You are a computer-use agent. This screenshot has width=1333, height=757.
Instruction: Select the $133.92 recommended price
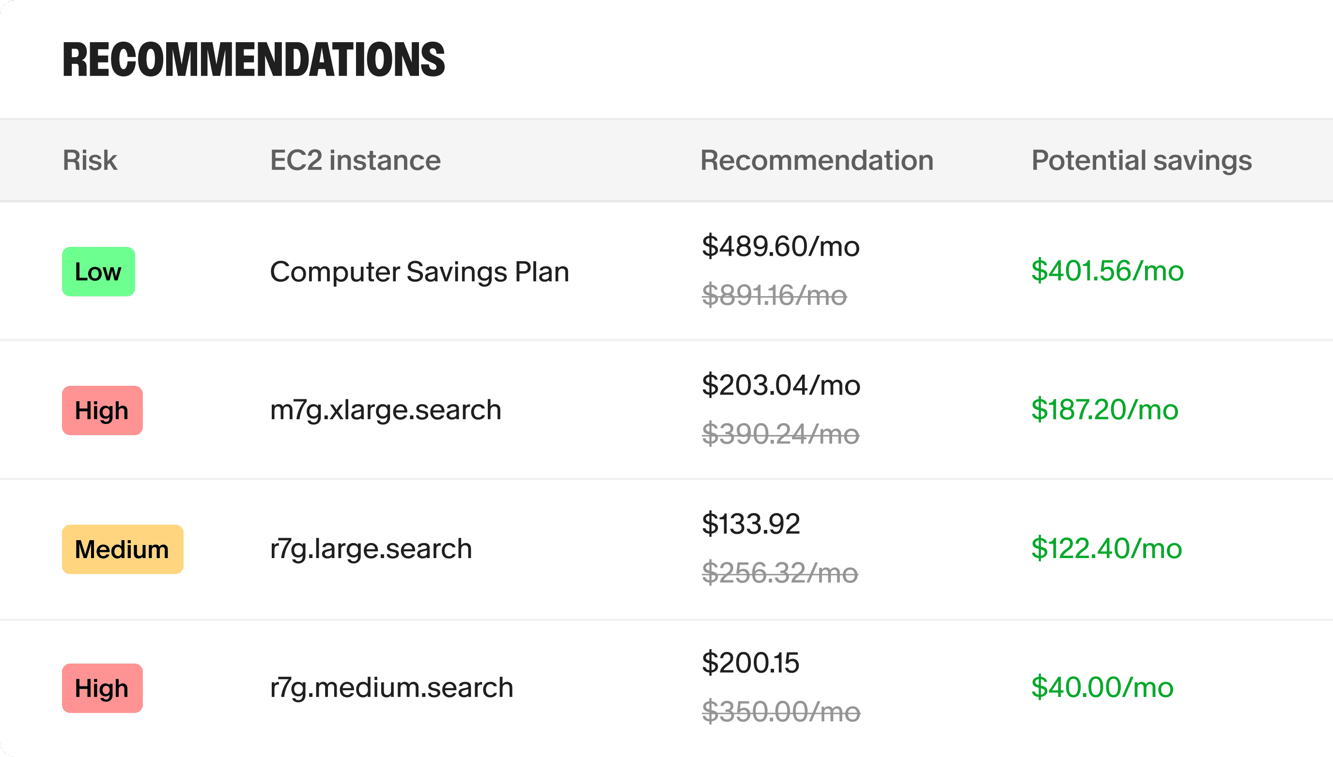click(751, 524)
